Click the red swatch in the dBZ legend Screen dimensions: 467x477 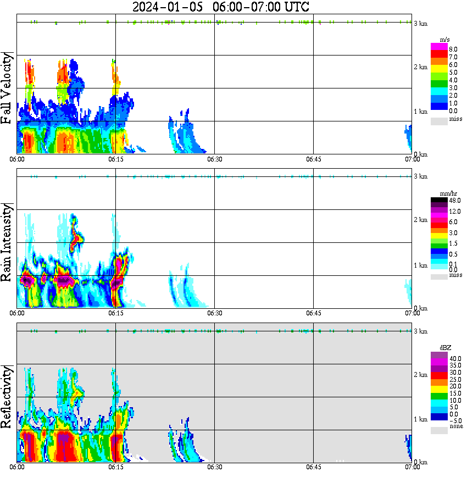coord(439,376)
